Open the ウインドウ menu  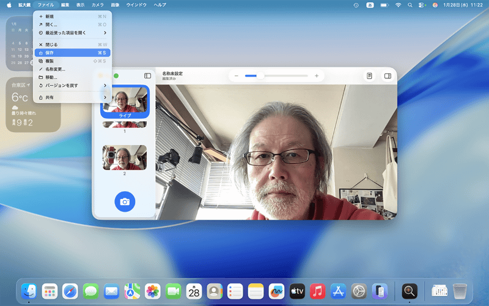[x=136, y=5]
